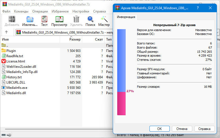Launch the Wizard (Мастер) wand tool
The image size is (220, 138).
click(104, 19)
